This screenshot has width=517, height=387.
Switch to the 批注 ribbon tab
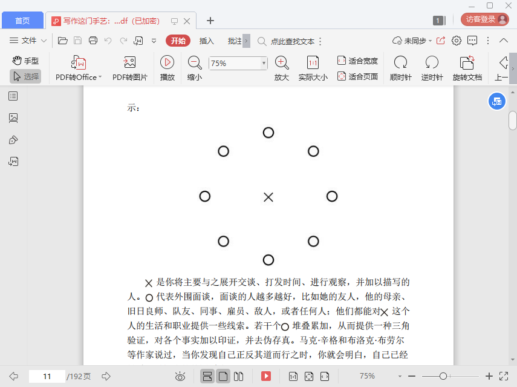pos(235,41)
